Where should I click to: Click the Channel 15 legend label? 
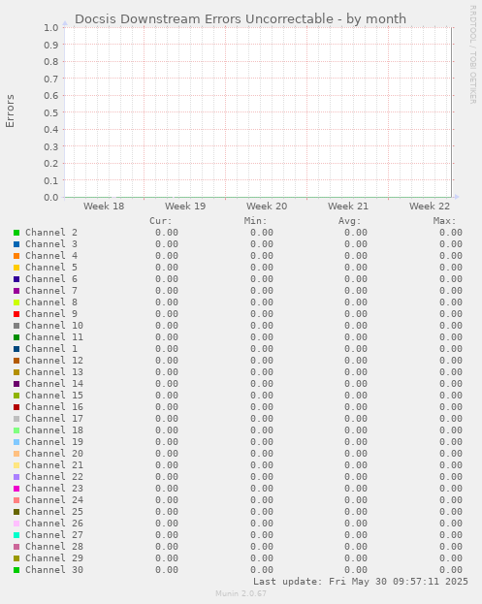click(x=54, y=396)
